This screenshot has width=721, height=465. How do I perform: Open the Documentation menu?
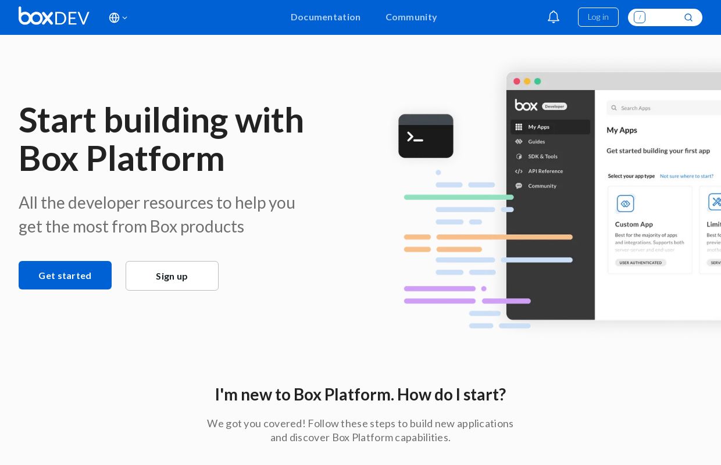(326, 17)
